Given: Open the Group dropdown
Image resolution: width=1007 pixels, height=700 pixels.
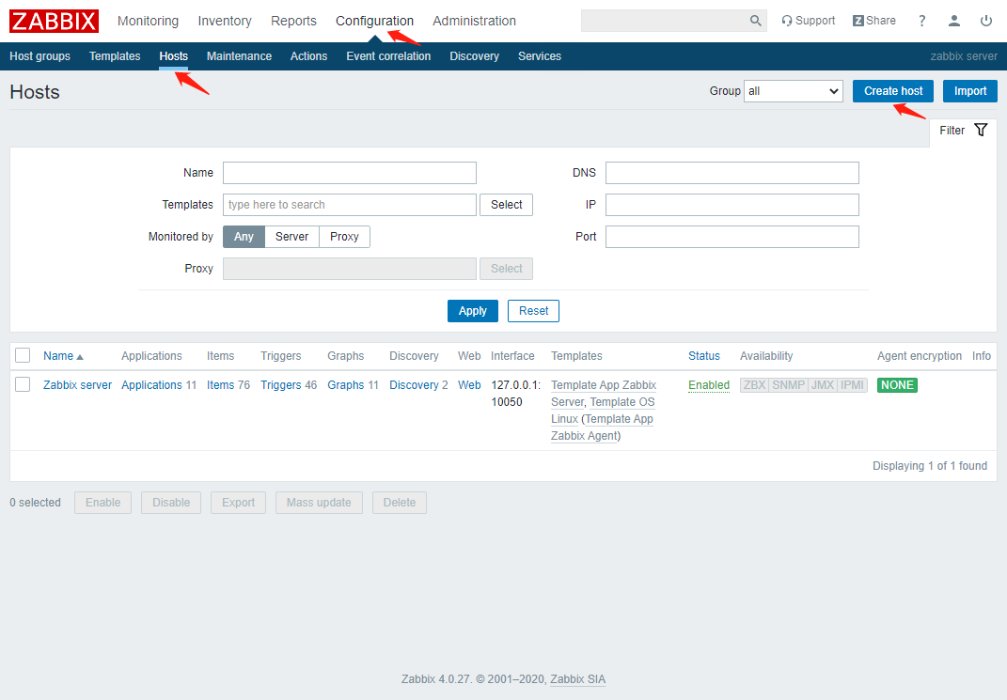Looking at the screenshot, I should (x=793, y=91).
